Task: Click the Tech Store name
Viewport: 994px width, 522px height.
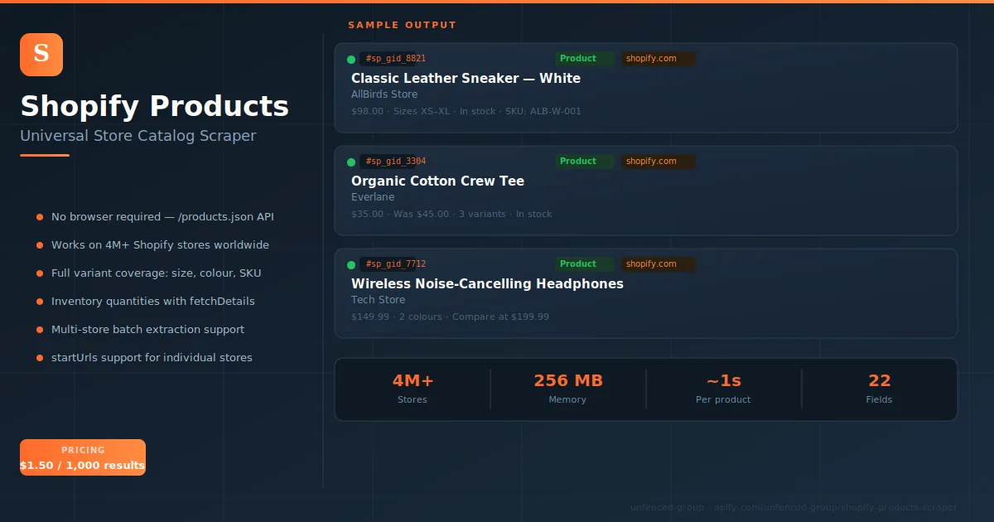Action: (379, 301)
